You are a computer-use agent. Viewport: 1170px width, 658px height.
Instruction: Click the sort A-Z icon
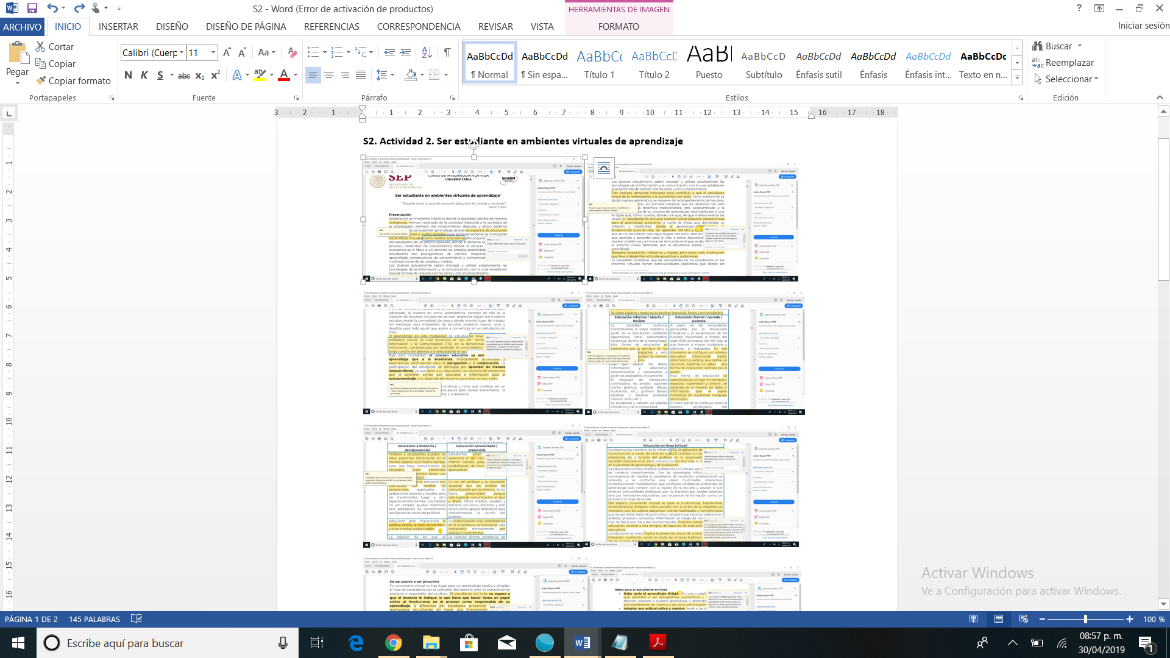(x=427, y=52)
